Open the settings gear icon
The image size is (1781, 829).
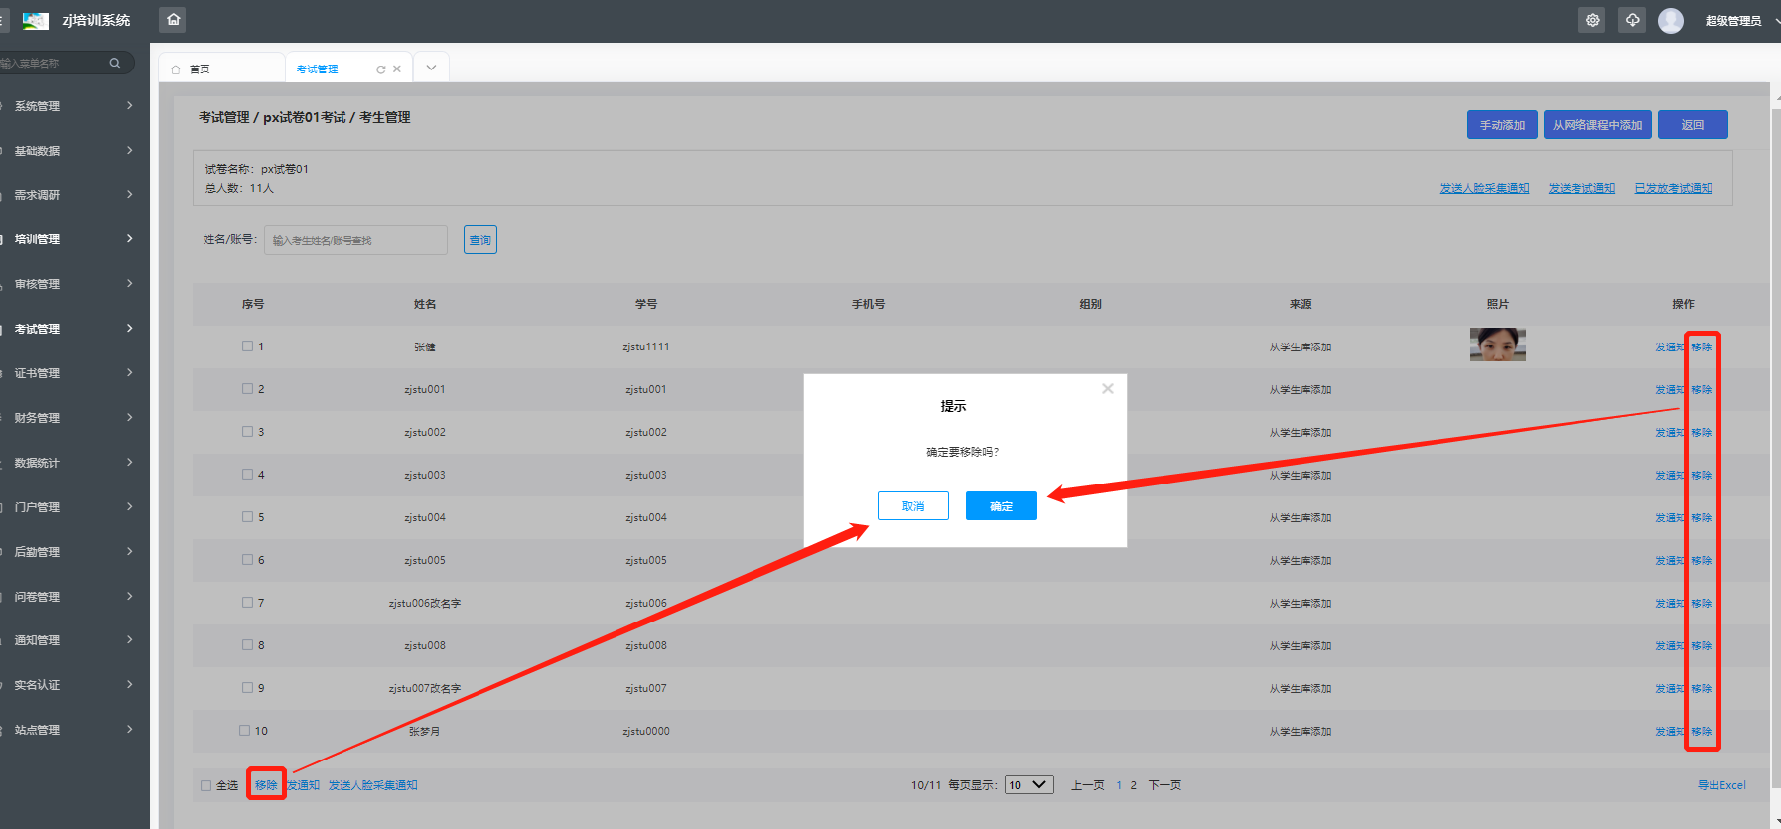(x=1593, y=20)
